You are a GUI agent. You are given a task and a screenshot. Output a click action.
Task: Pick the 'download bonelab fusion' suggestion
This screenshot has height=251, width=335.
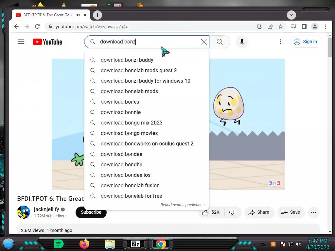147,186
